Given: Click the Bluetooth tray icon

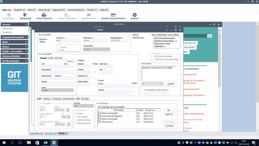Looking at the screenshot, I should [x=183, y=142].
